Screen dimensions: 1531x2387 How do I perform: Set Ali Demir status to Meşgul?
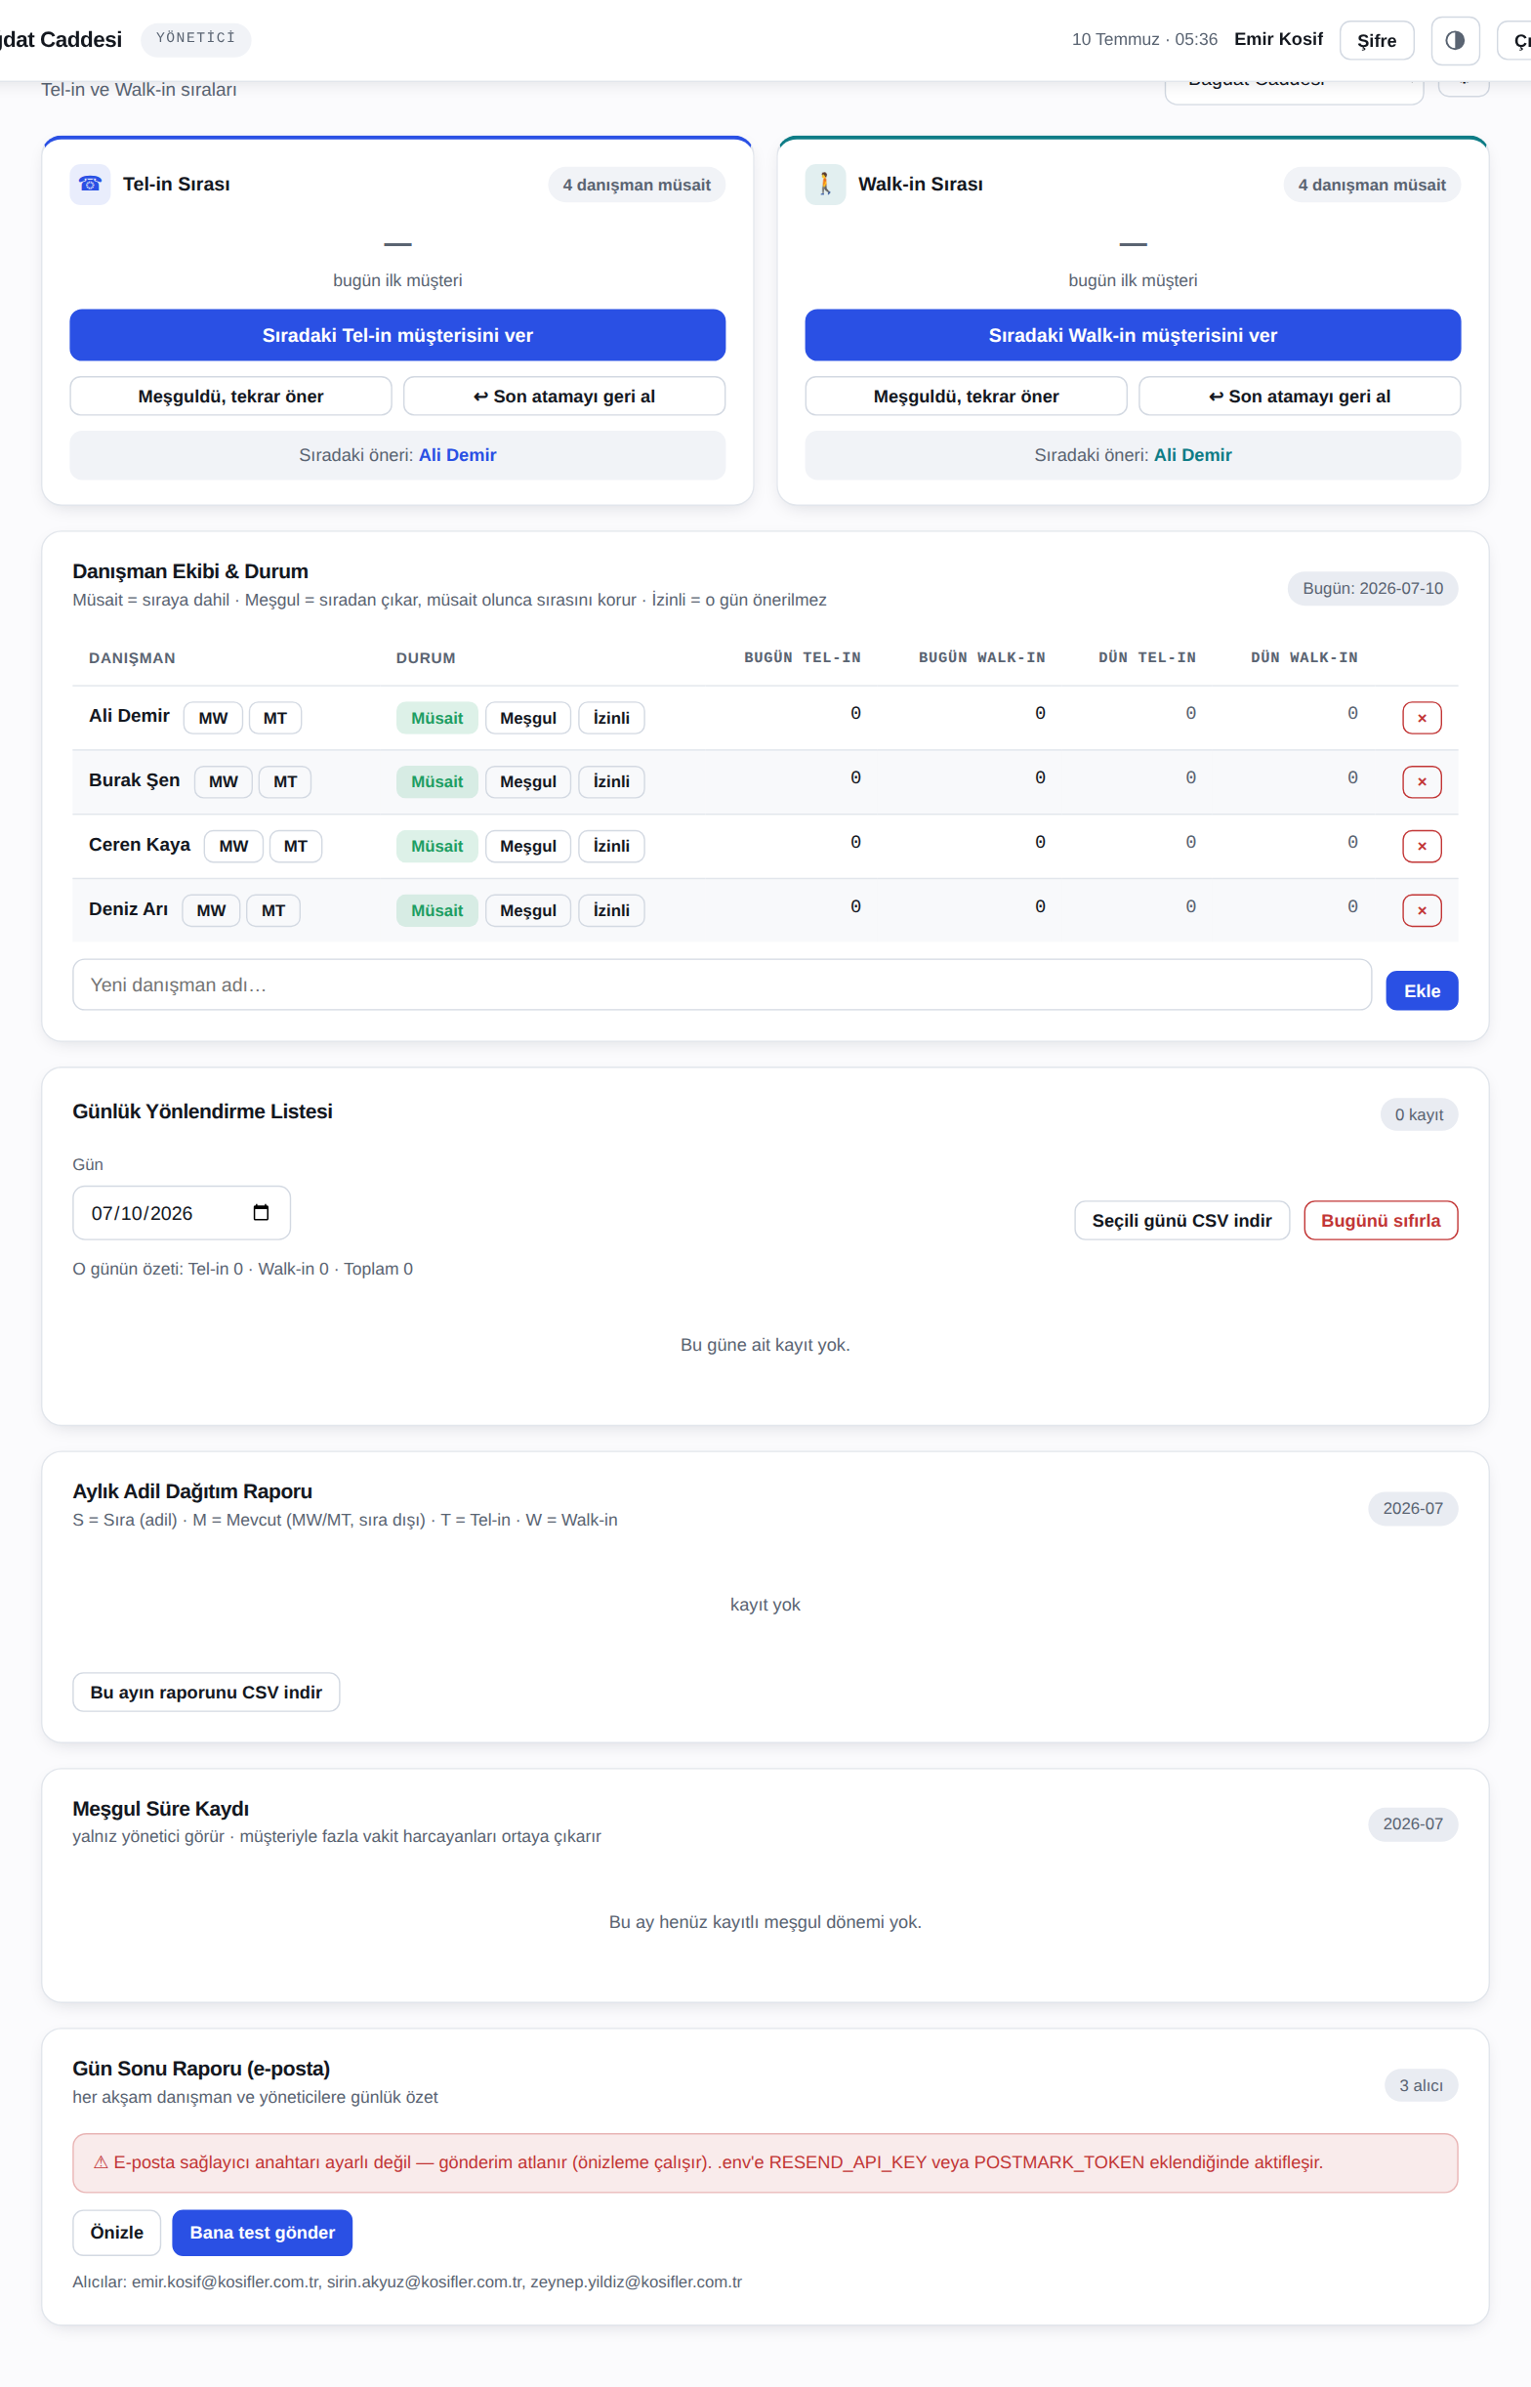tap(528, 718)
